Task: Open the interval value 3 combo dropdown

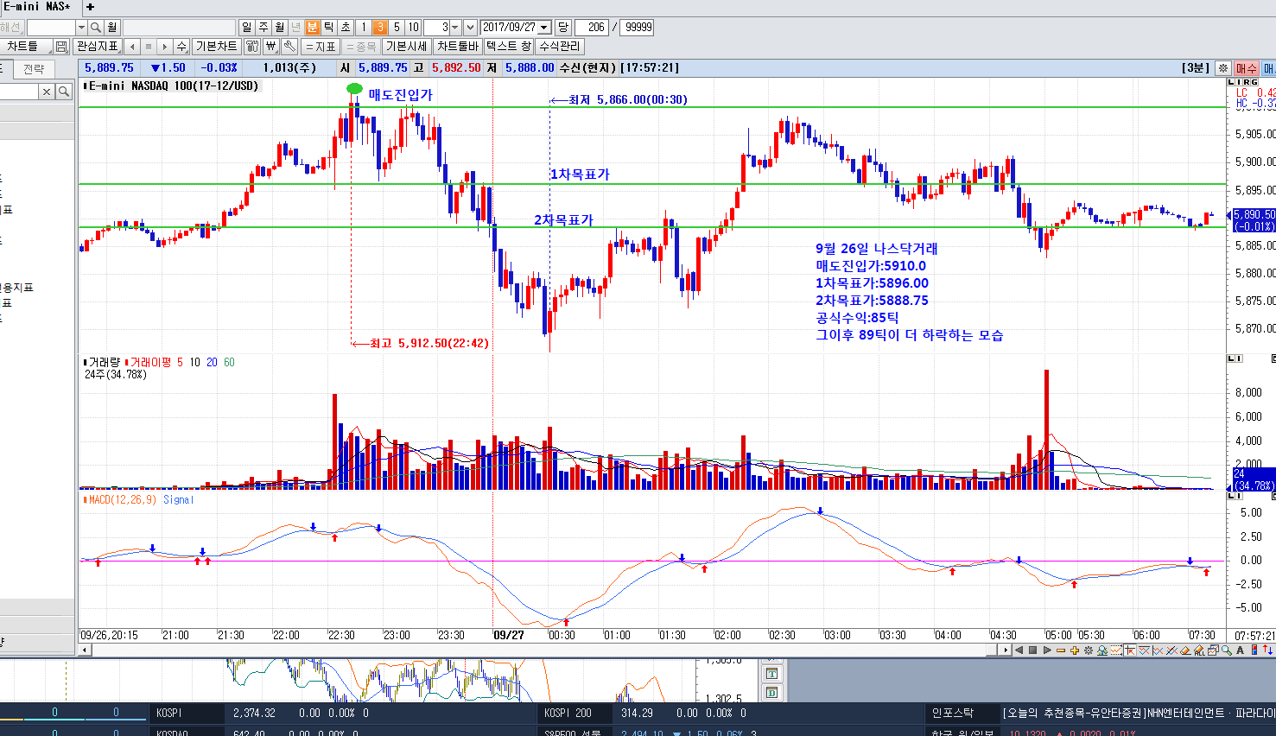Action: (456, 28)
